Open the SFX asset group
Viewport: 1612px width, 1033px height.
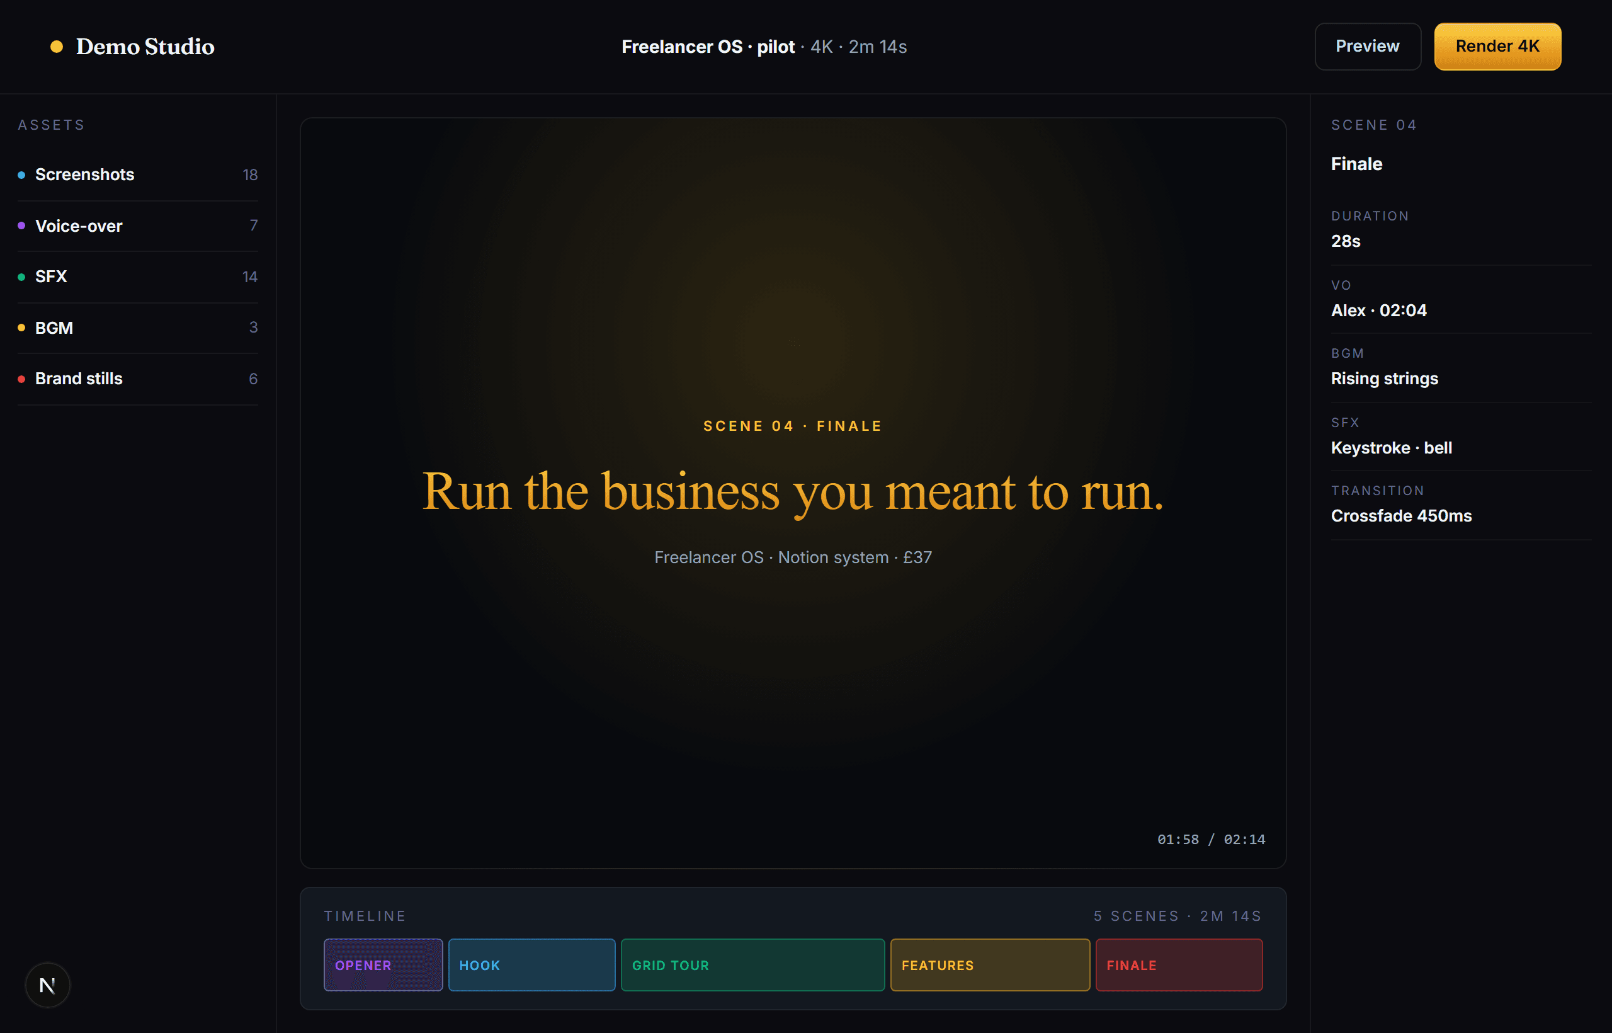137,277
